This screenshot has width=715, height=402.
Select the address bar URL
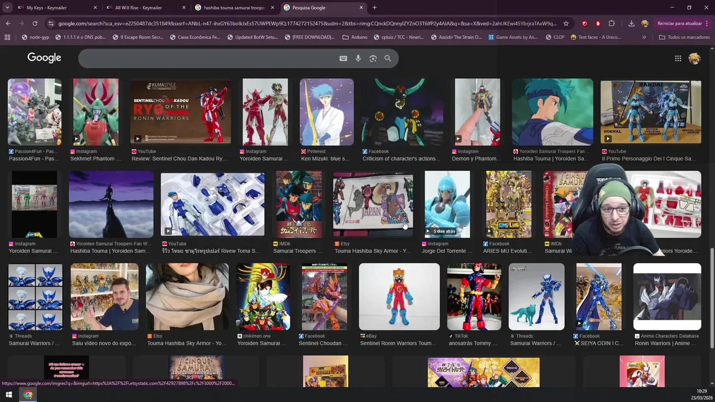307,23
